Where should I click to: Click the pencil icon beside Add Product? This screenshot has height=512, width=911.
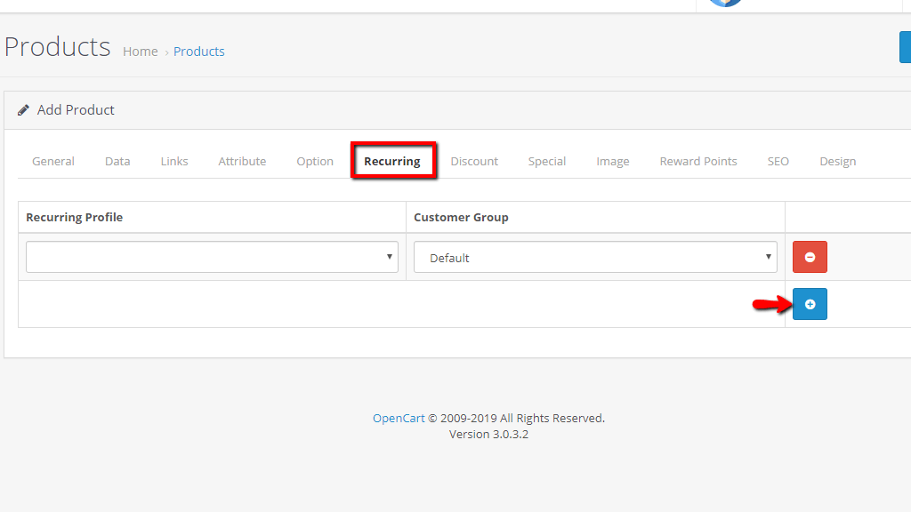click(22, 109)
